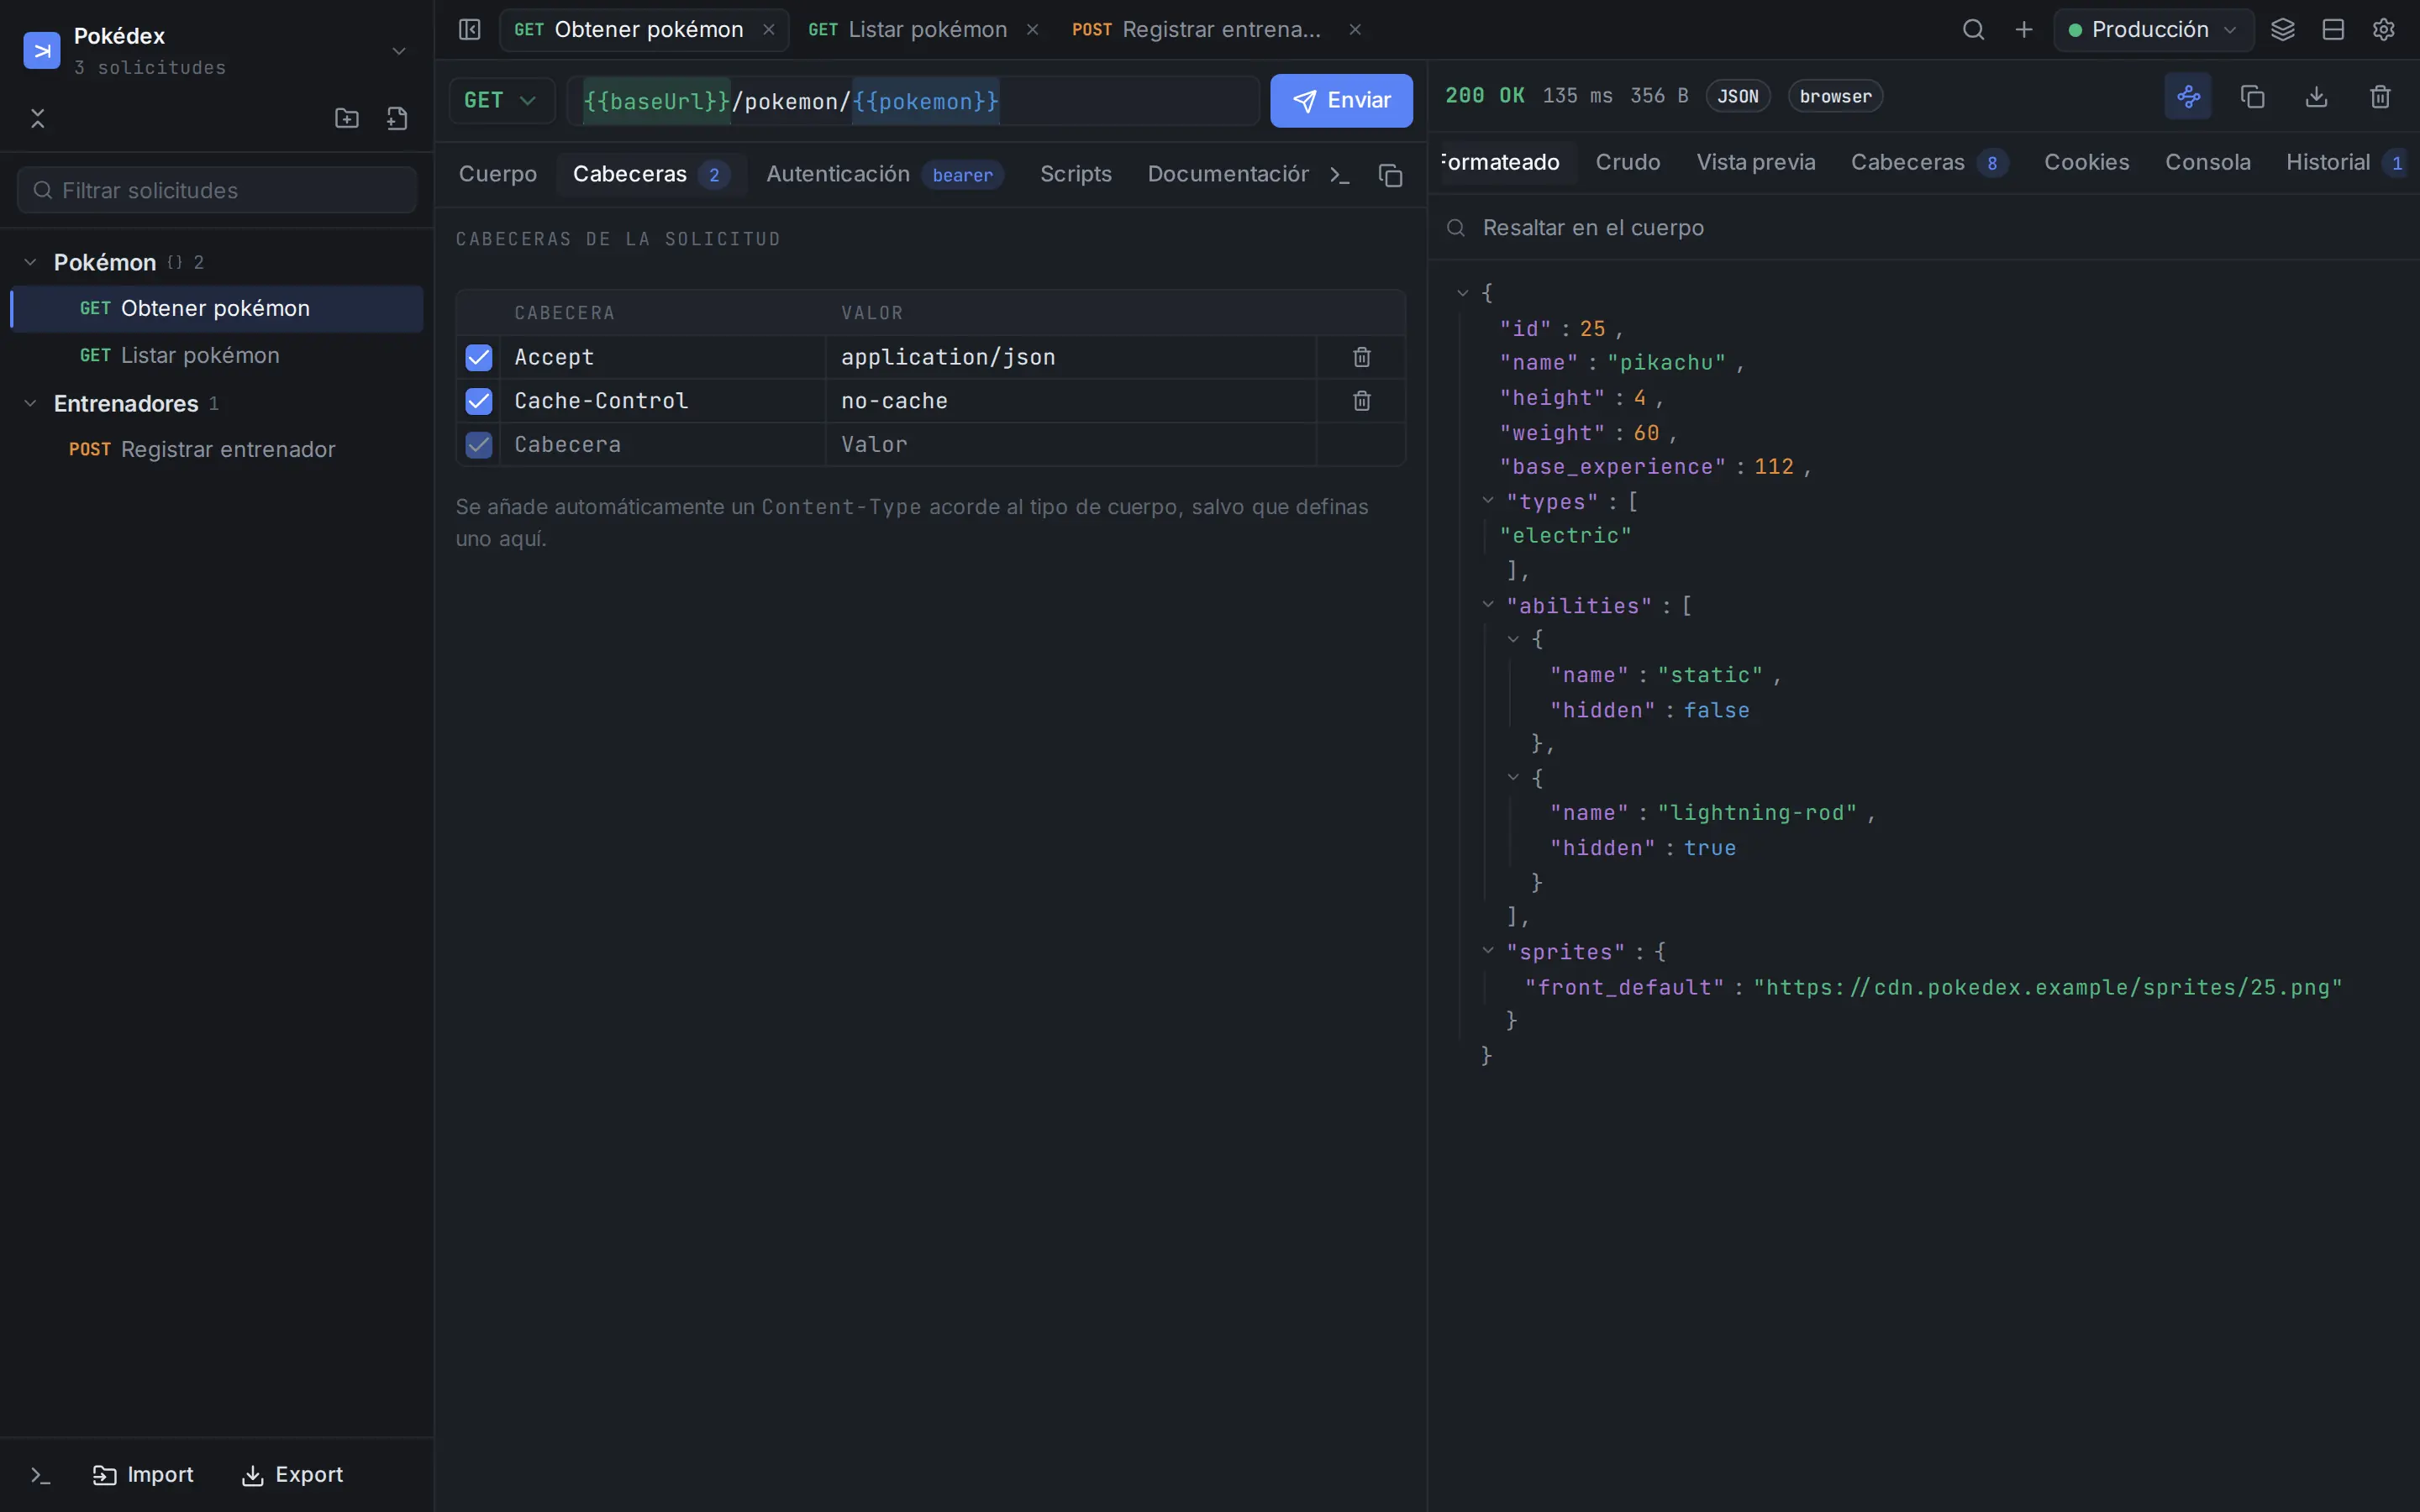Collapse the "types" array in response
The image size is (2420, 1512).
coord(1487,500)
